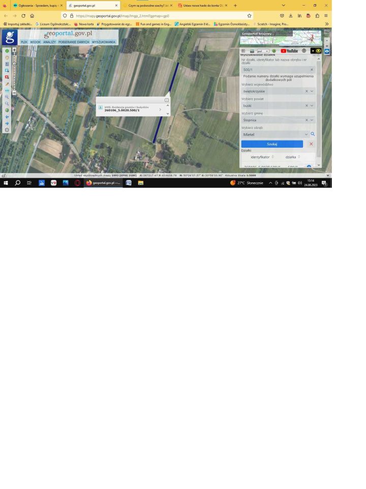
Task: Click the blue layers list tool icon
Action: 7,64
